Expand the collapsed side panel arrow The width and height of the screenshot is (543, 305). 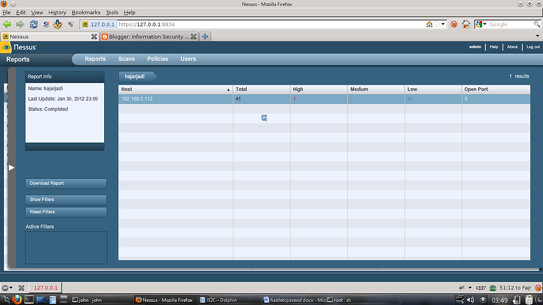(12, 167)
